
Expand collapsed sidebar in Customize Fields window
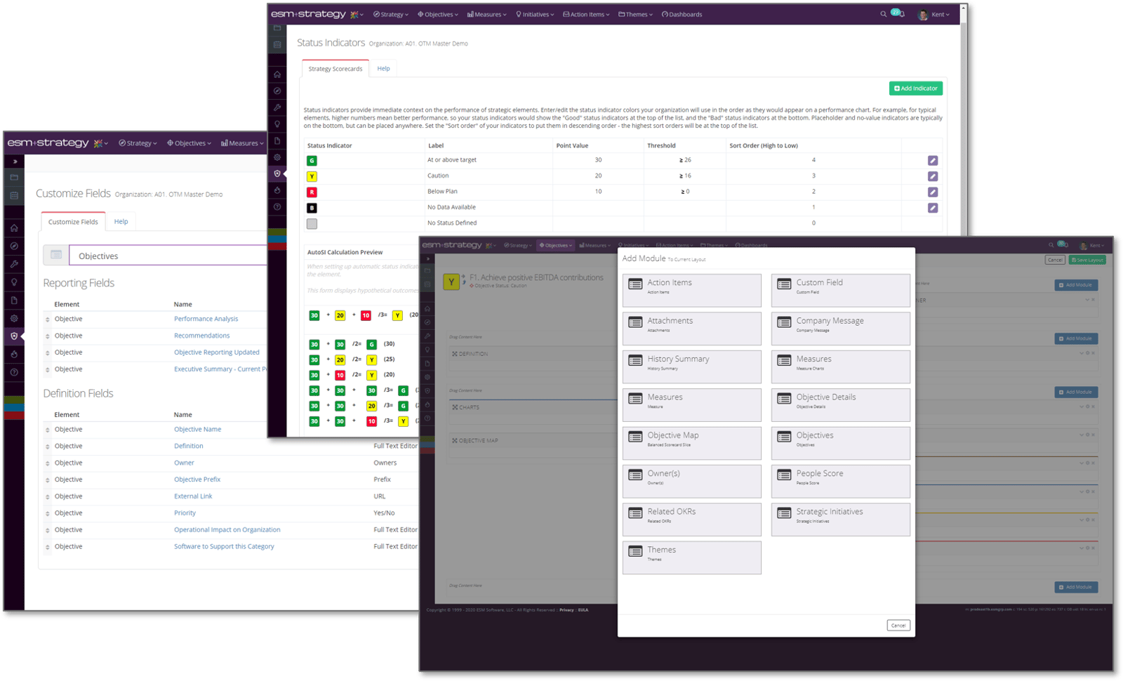[x=15, y=161]
